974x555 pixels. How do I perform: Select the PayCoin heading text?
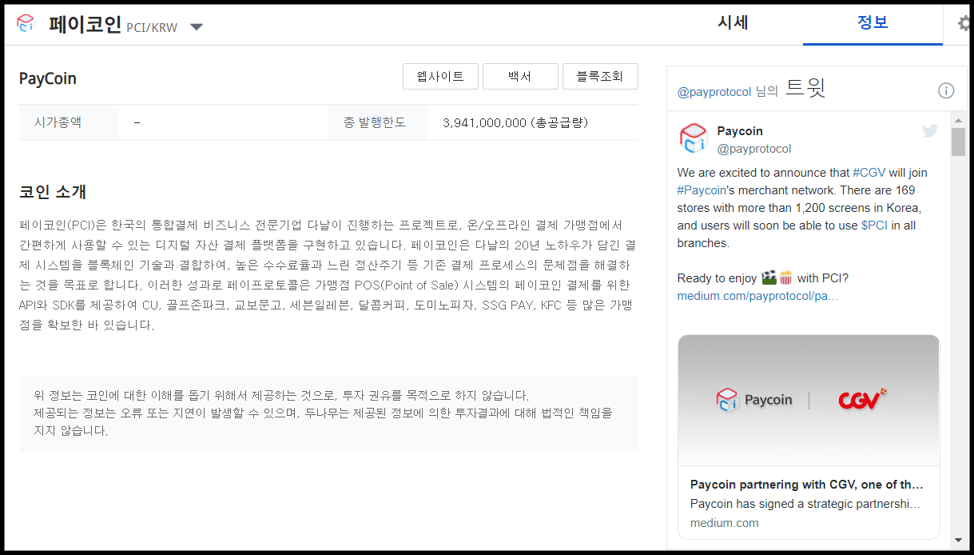coord(48,78)
